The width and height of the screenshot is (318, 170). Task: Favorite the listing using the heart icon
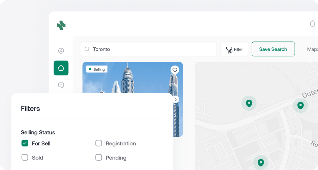[x=175, y=70]
